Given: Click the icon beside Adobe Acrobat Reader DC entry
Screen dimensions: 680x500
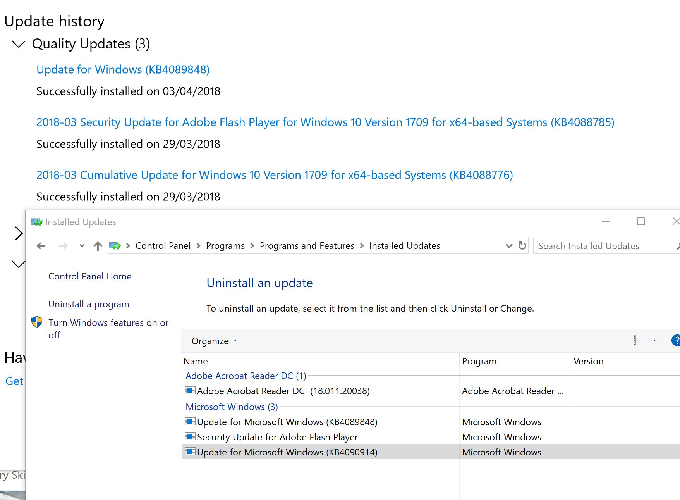Looking at the screenshot, I should (x=190, y=390).
